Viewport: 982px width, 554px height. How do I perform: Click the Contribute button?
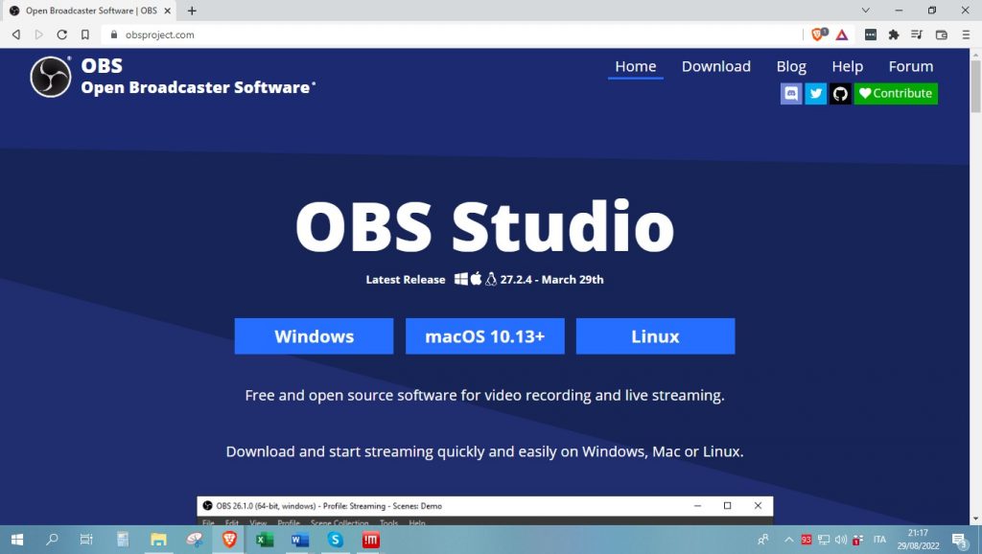click(x=896, y=93)
